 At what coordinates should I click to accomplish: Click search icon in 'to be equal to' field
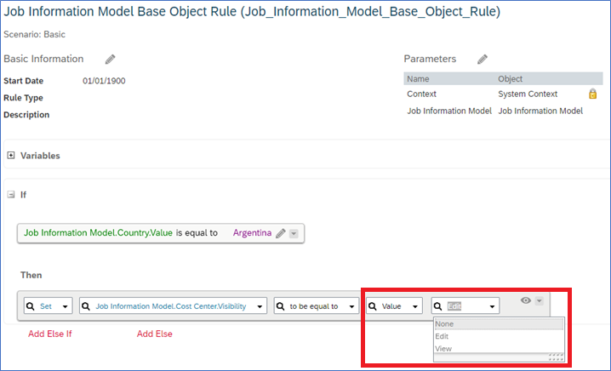coord(280,306)
